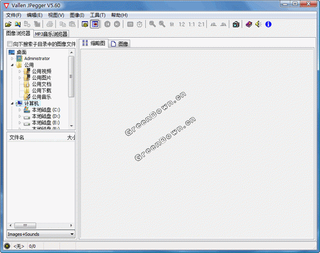Screen dimensions: 320x253
Task: Collapse the 公用 tree node
Action: click(12, 65)
